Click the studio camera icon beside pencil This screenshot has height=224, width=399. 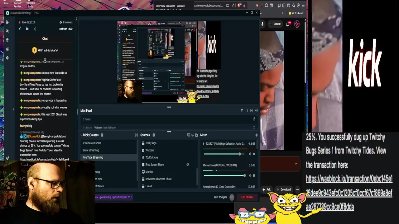point(27,29)
